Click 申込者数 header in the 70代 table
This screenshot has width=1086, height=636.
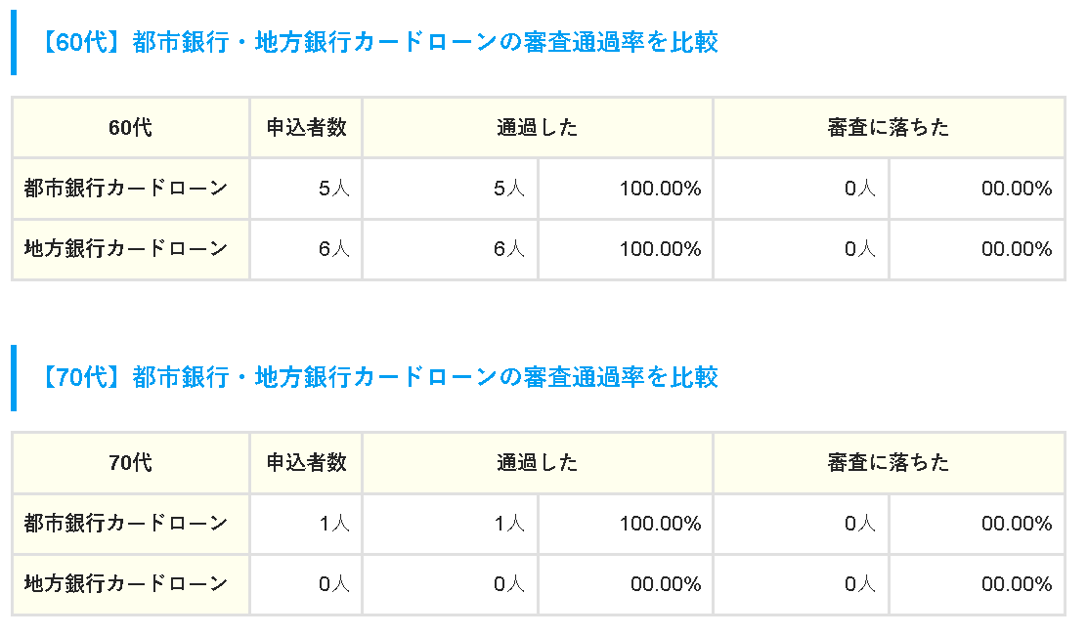click(306, 462)
